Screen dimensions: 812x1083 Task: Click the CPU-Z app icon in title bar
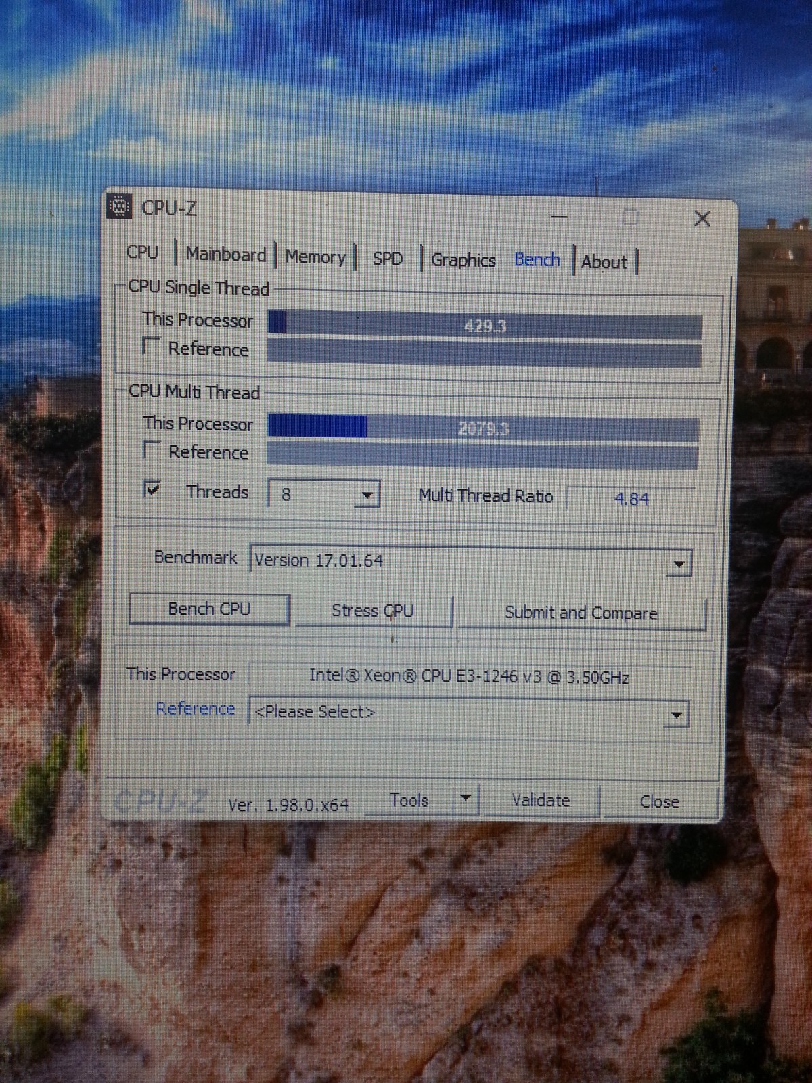119,206
